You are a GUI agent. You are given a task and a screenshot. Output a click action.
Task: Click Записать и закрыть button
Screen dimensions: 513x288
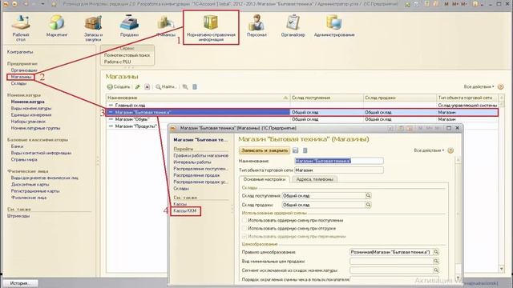coord(265,150)
